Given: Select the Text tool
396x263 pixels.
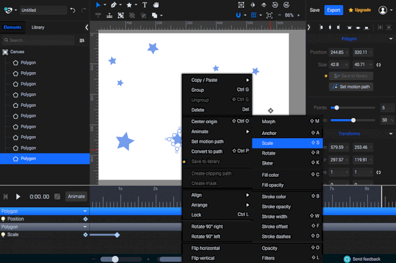Looking at the screenshot, I should point(144,5).
